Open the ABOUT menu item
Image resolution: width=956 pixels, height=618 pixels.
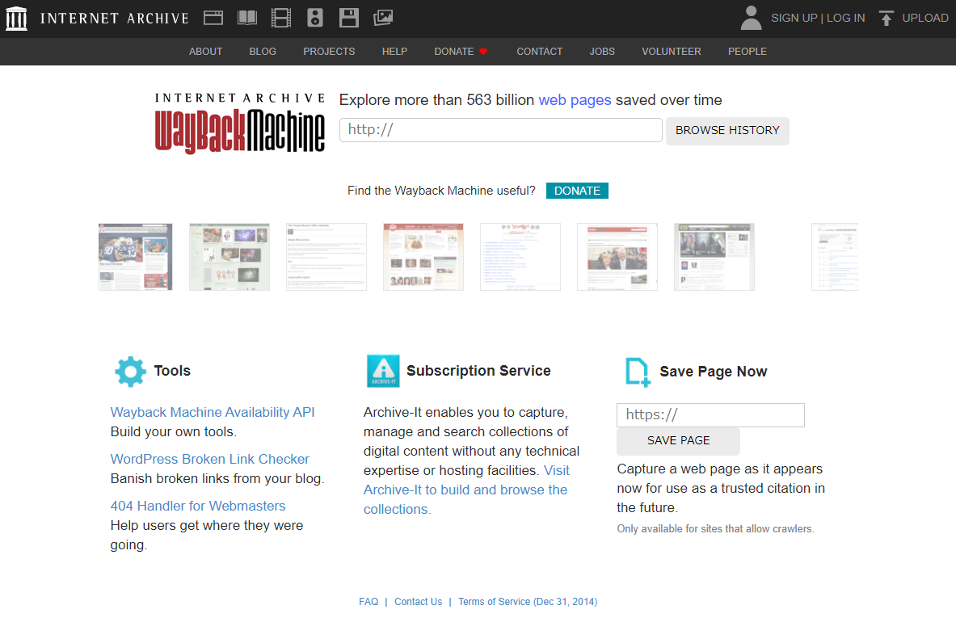tap(205, 52)
